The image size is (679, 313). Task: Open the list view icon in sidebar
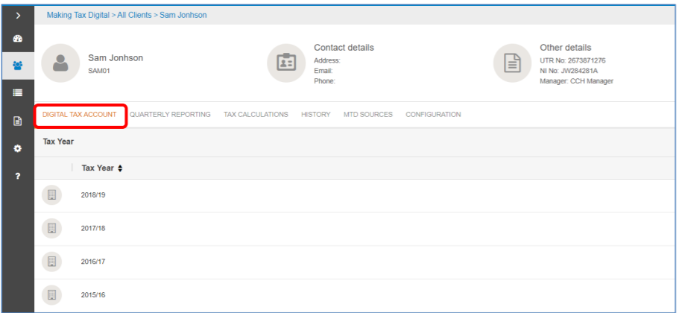(18, 92)
